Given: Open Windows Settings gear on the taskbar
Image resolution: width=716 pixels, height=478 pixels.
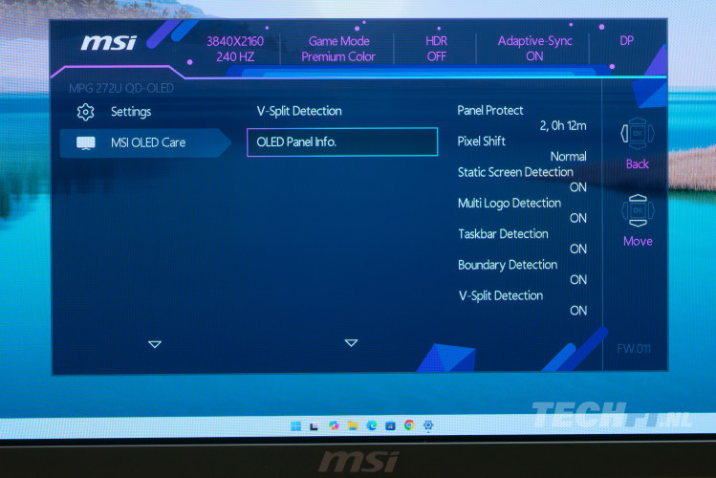Looking at the screenshot, I should point(428,425).
